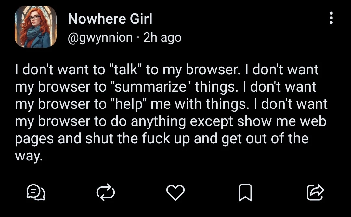Viewport: 351px width, 217px height.
Task: Click the word "pages" in the post
Action: tap(34, 139)
